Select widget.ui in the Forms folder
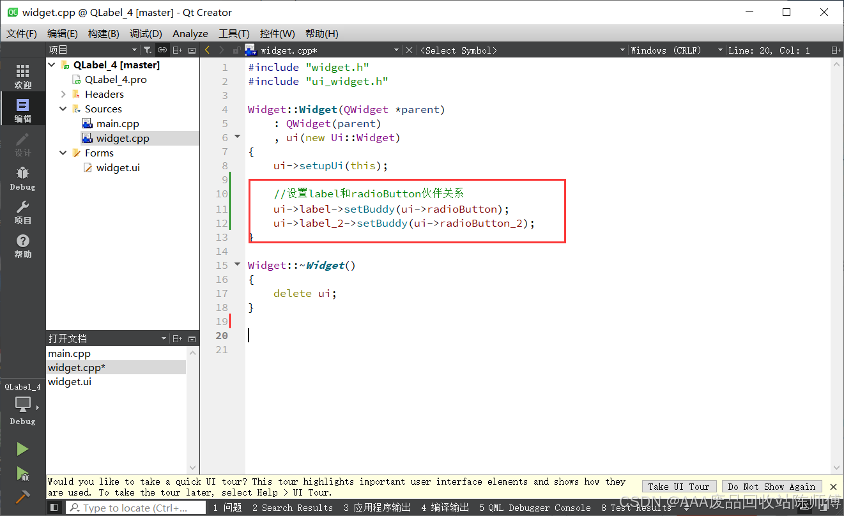The width and height of the screenshot is (844, 516). (x=118, y=168)
